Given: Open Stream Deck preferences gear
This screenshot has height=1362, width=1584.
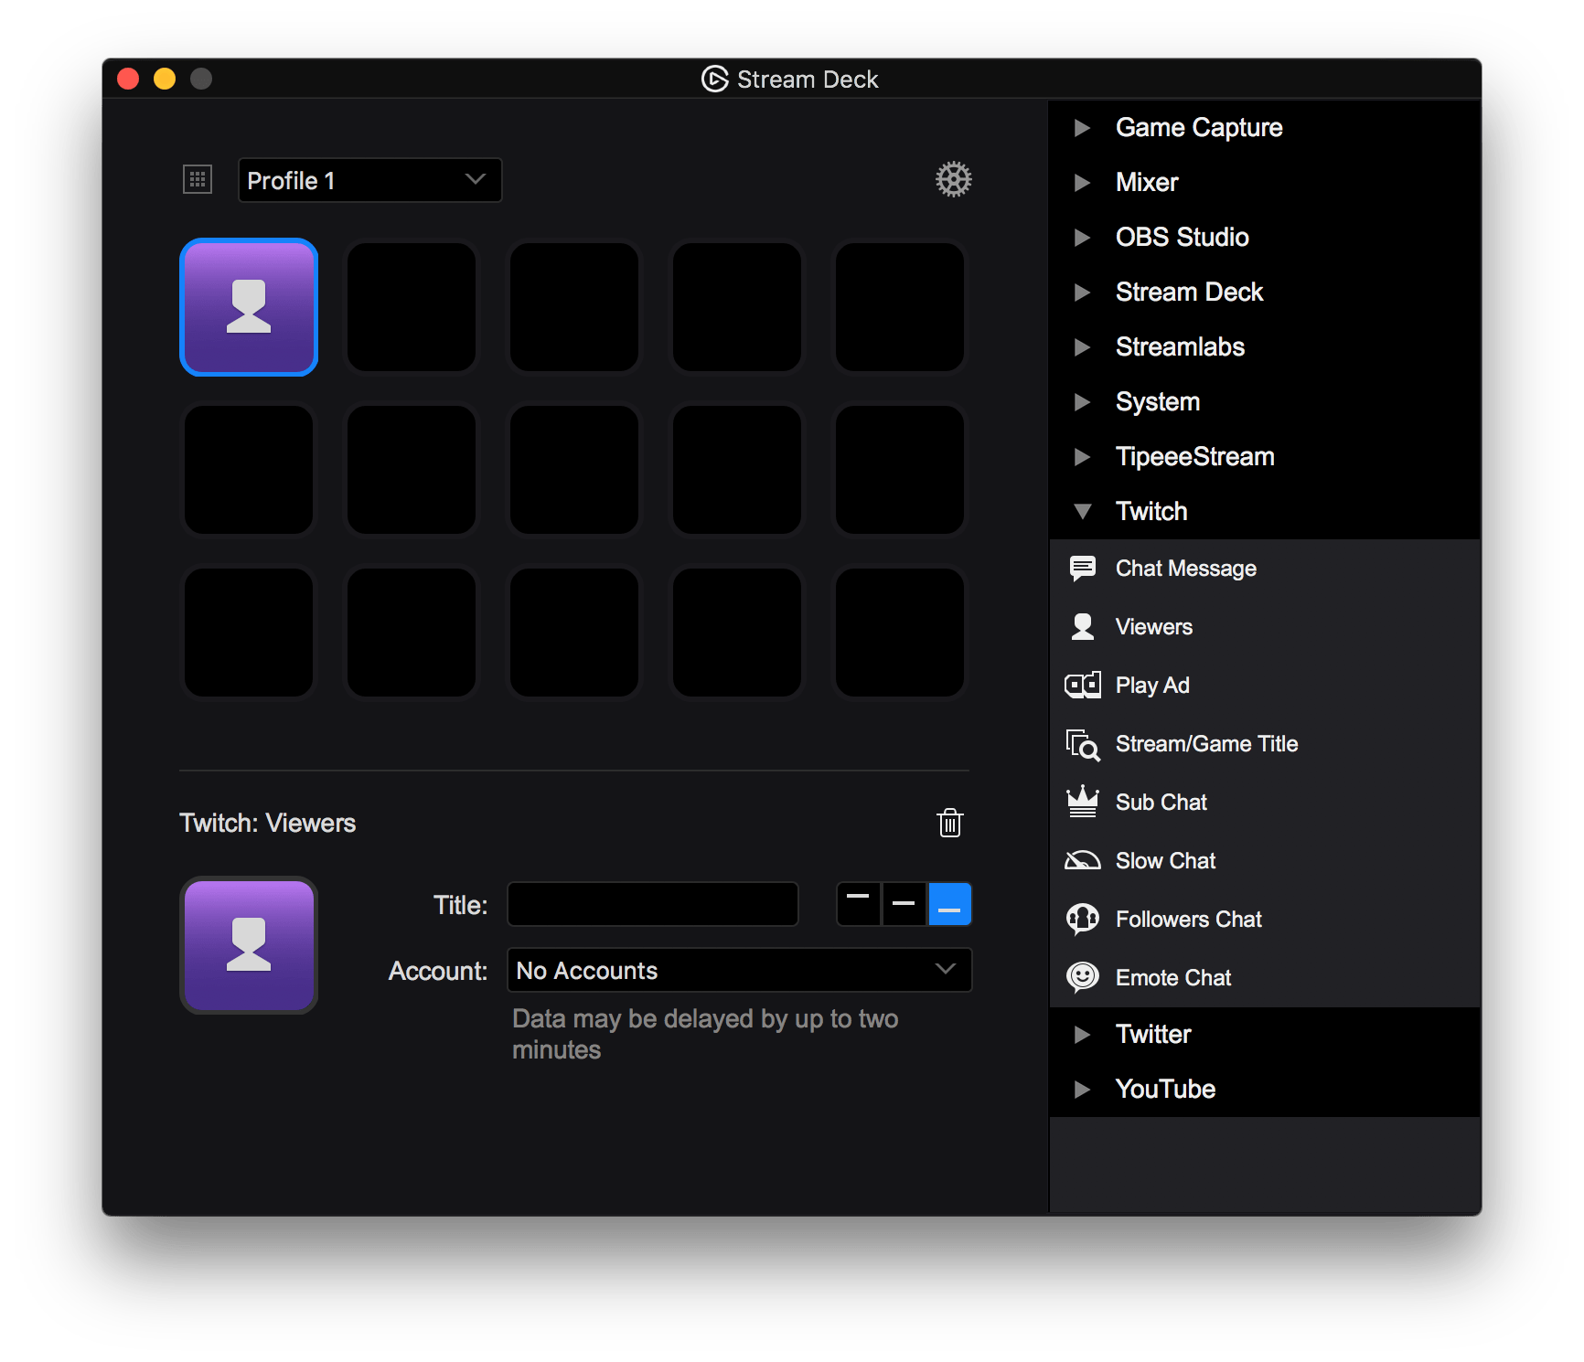Looking at the screenshot, I should (x=953, y=179).
